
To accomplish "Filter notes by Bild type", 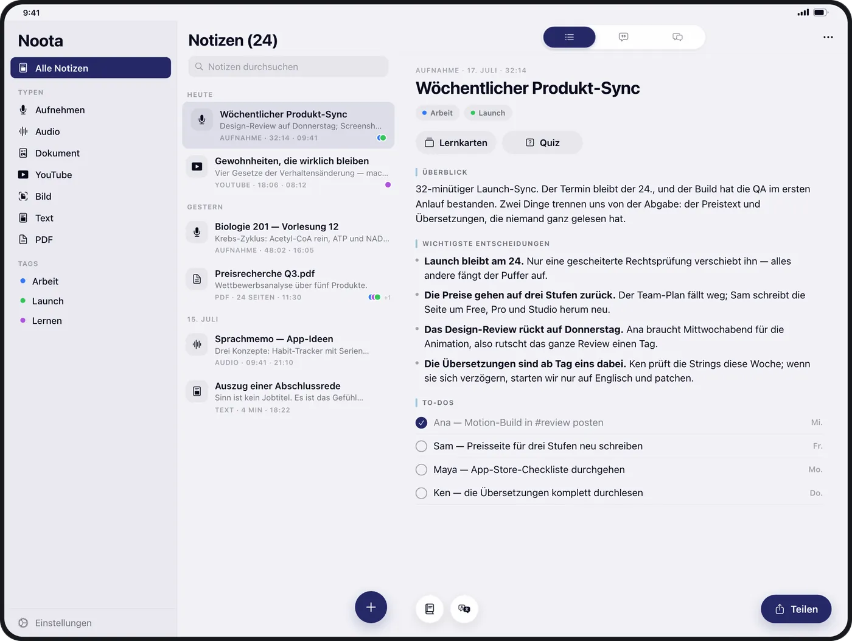I will 91,197.
